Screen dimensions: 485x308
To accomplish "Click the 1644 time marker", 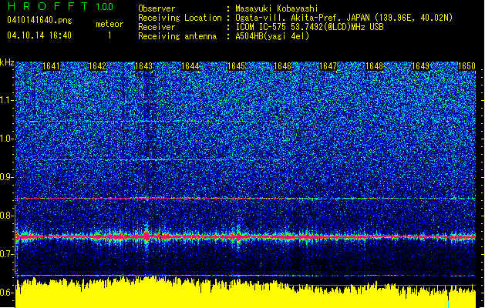I will tap(190, 66).
